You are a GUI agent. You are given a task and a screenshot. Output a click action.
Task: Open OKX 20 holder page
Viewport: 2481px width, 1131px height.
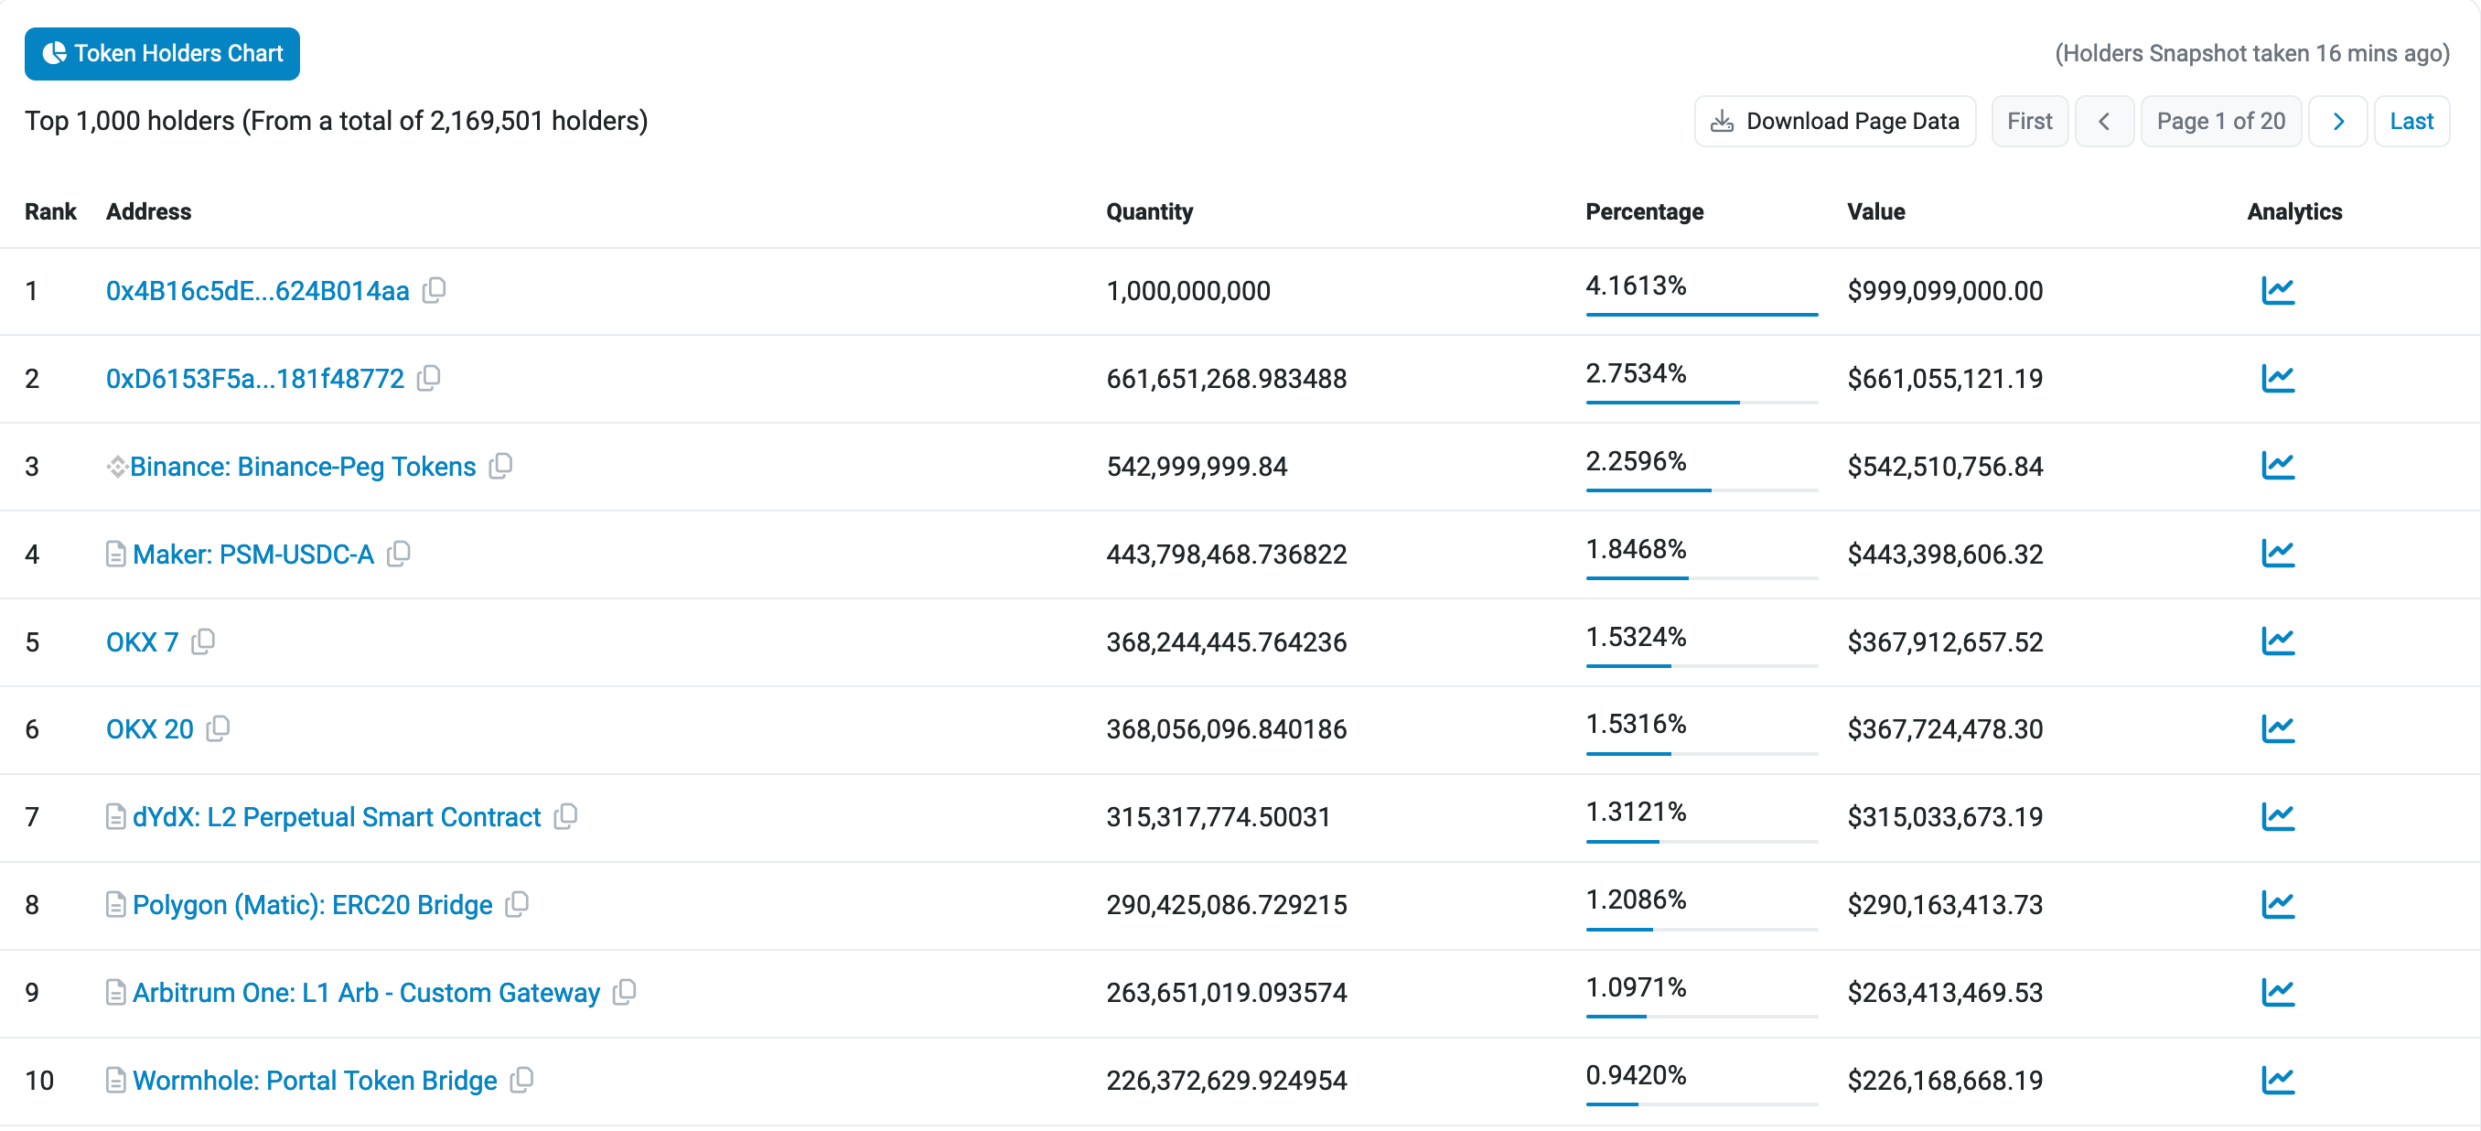pos(150,728)
